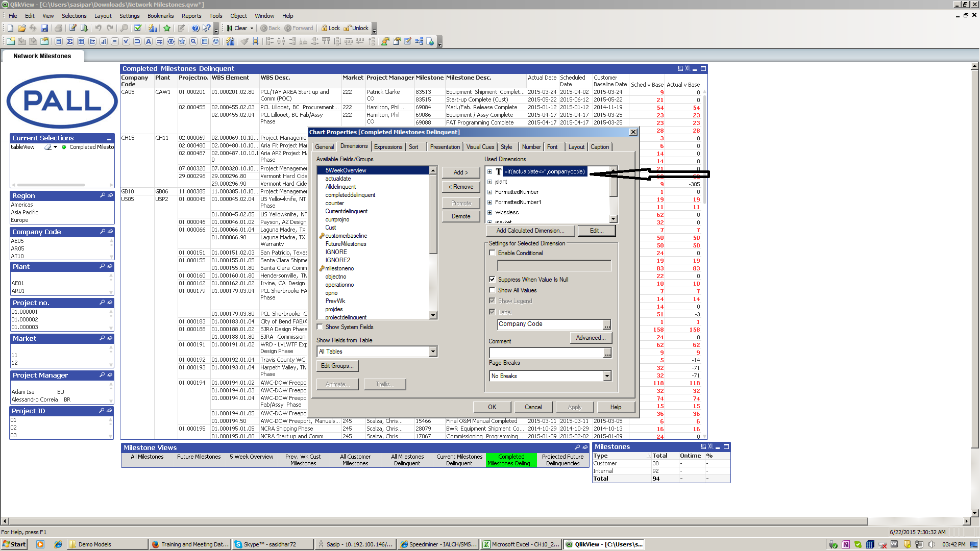Toggle the Show System Fields checkbox
This screenshot has height=551, width=980.
tap(320, 327)
